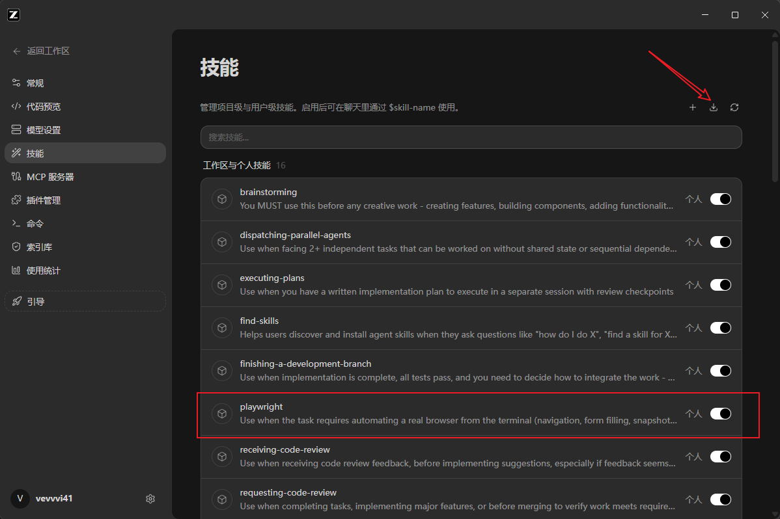The height and width of the screenshot is (519, 780).
Task: Toggle the requesting-code-review switch
Action: 720,499
